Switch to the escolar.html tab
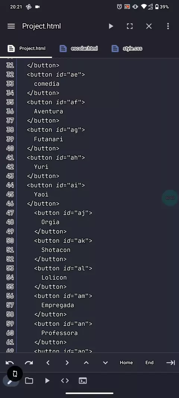Image resolution: width=179 pixels, height=398 pixels. [x=79, y=48]
